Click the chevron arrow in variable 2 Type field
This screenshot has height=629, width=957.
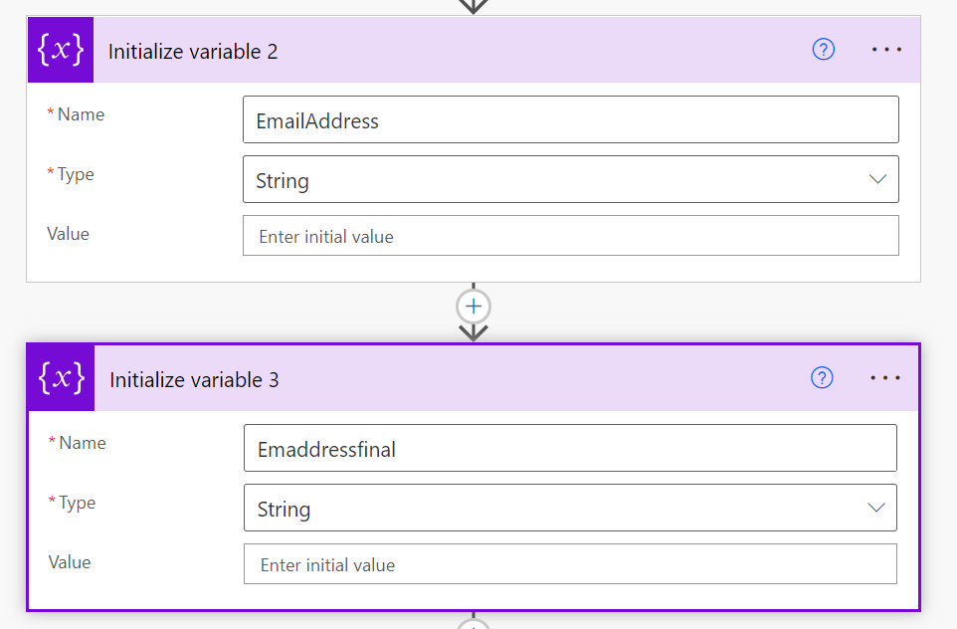point(877,180)
